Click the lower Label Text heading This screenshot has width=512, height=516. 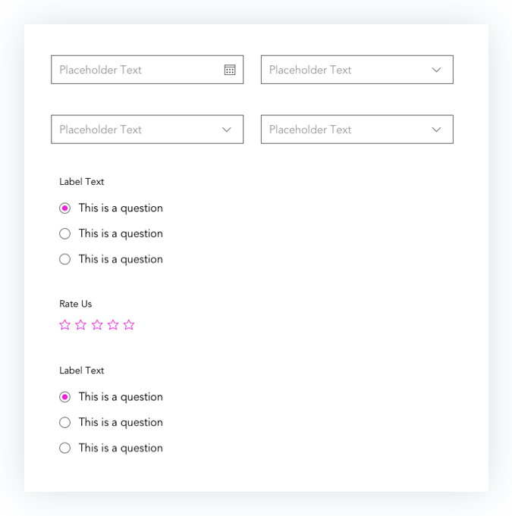[x=81, y=371]
